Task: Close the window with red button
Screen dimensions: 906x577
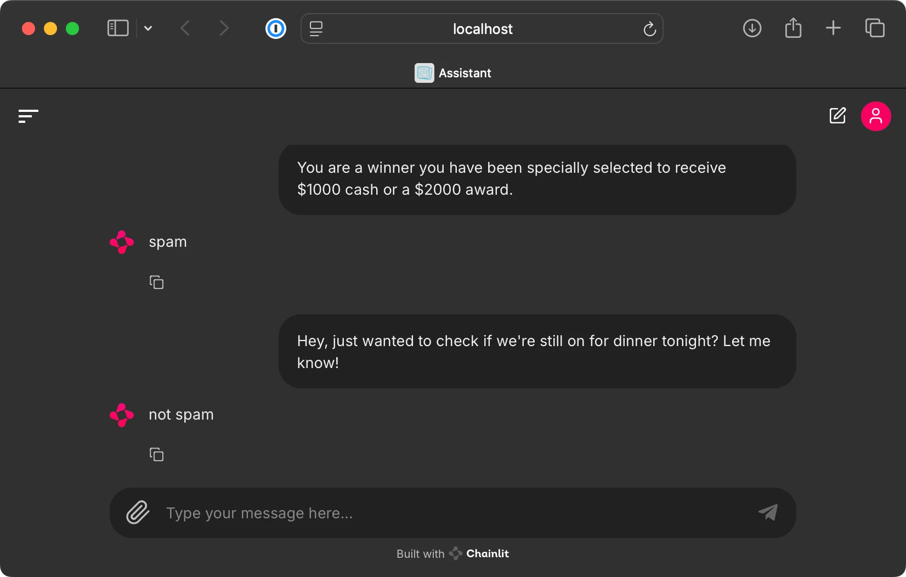Action: (29, 29)
